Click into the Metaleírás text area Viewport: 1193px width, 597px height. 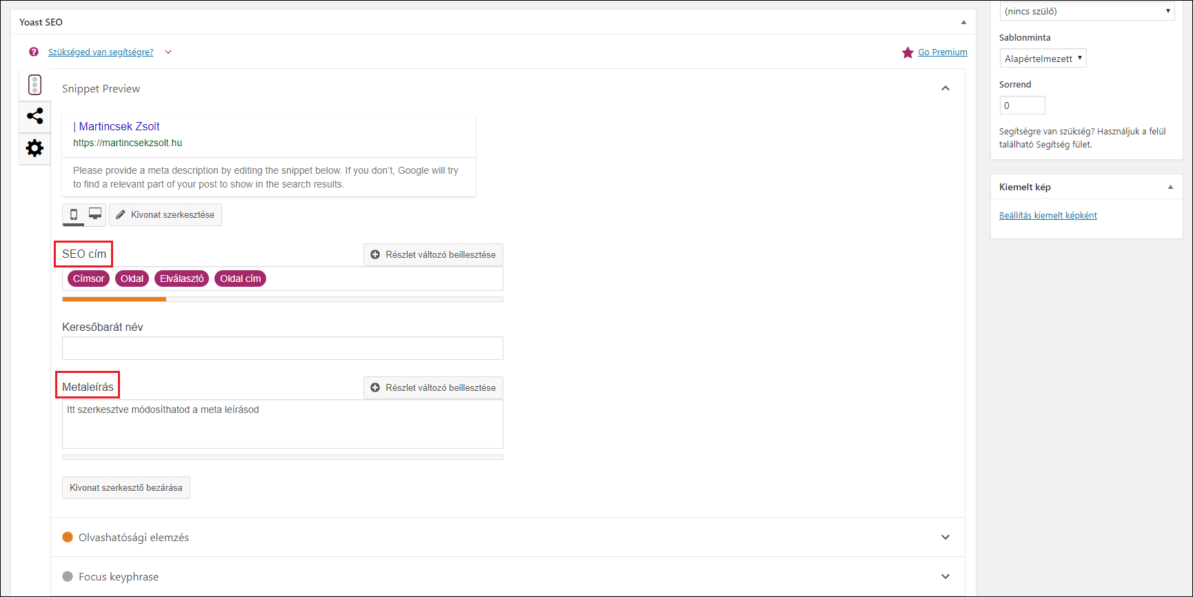pos(283,424)
